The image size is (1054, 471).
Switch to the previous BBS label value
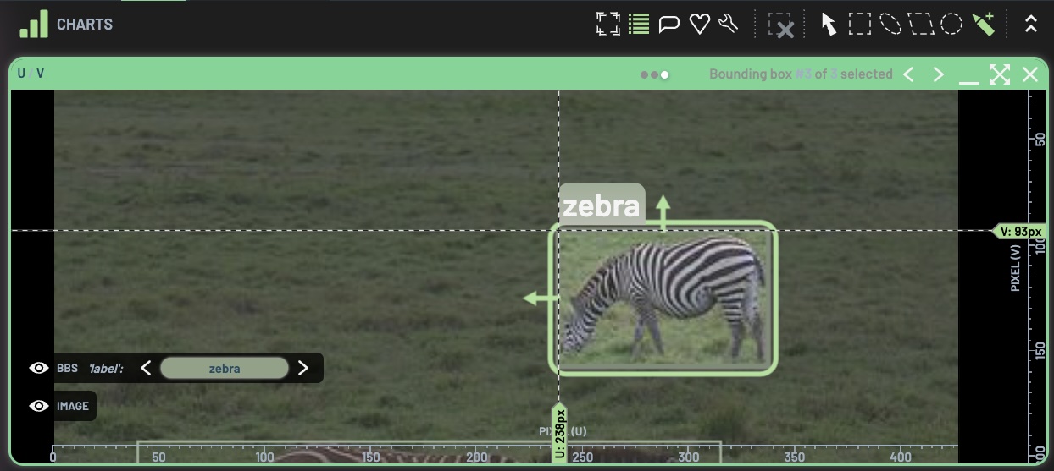146,368
